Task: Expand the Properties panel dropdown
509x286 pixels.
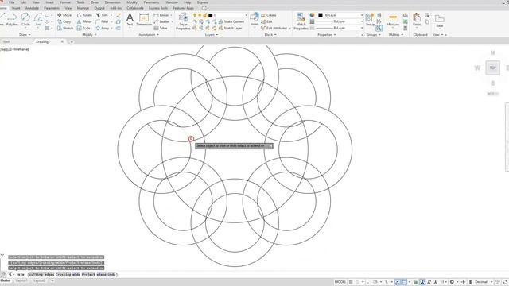Action: point(327,35)
